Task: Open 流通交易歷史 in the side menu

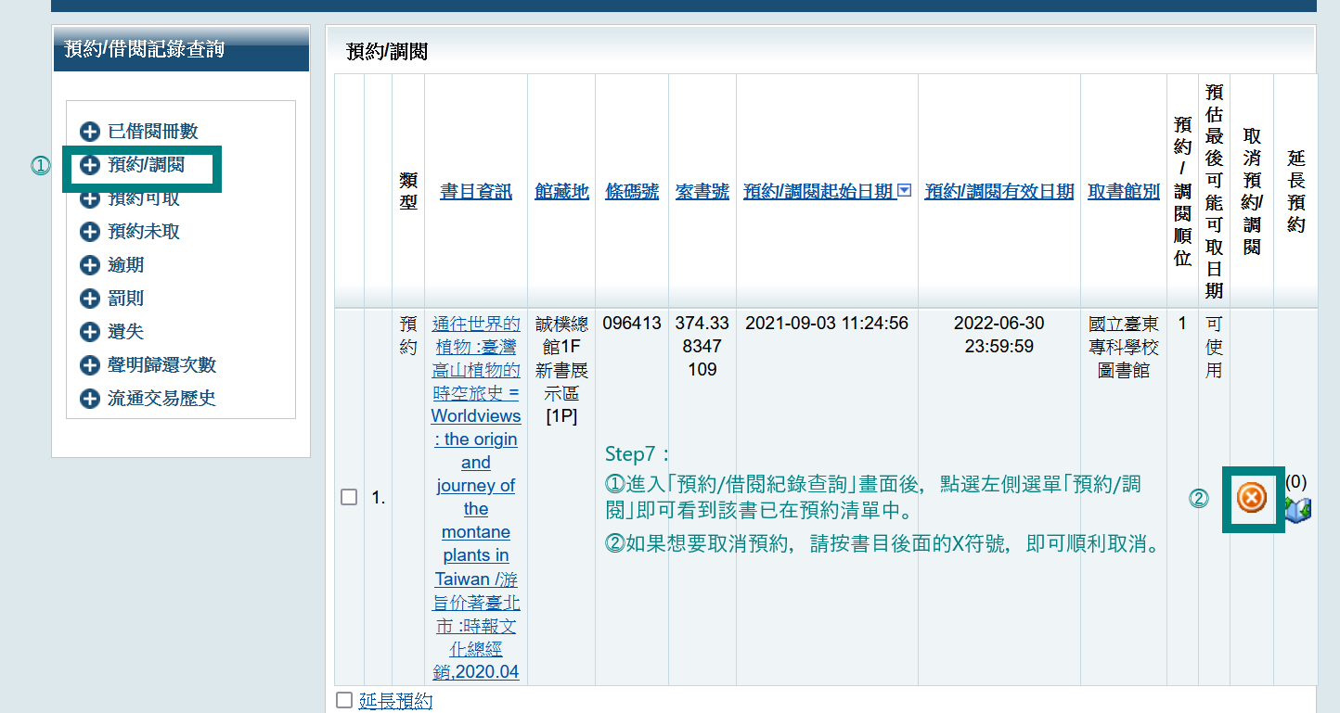Action: 161,399
